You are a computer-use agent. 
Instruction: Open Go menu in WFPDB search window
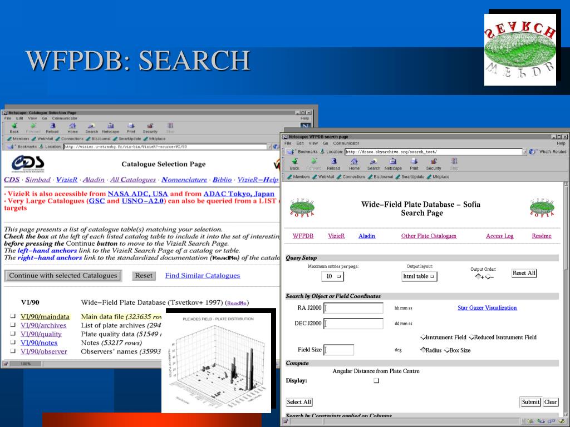(325, 143)
